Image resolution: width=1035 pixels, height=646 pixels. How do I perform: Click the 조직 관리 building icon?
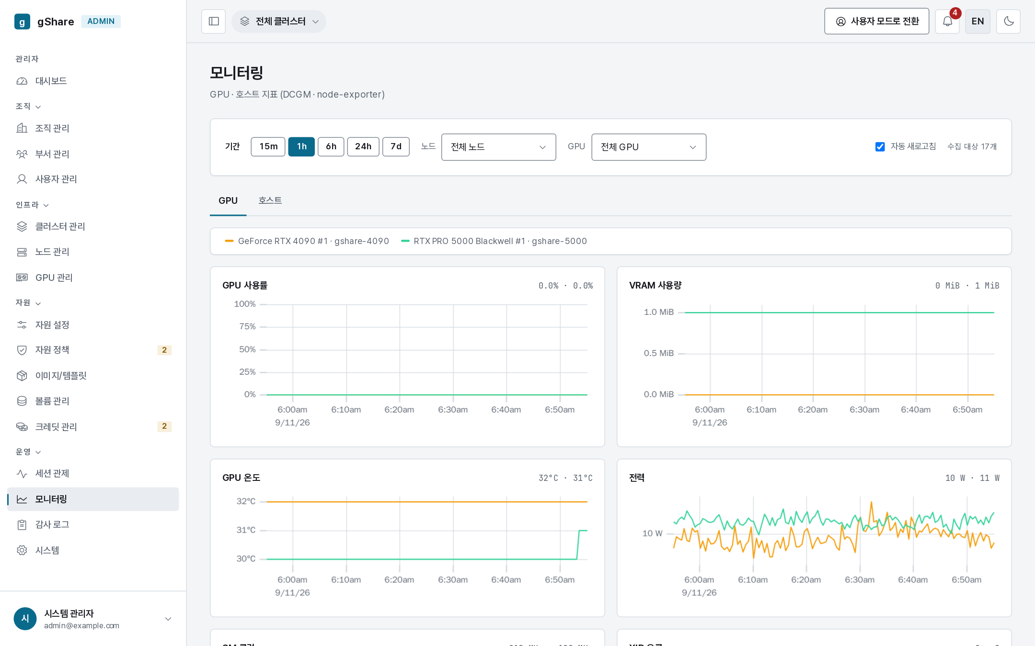pyautogui.click(x=22, y=128)
